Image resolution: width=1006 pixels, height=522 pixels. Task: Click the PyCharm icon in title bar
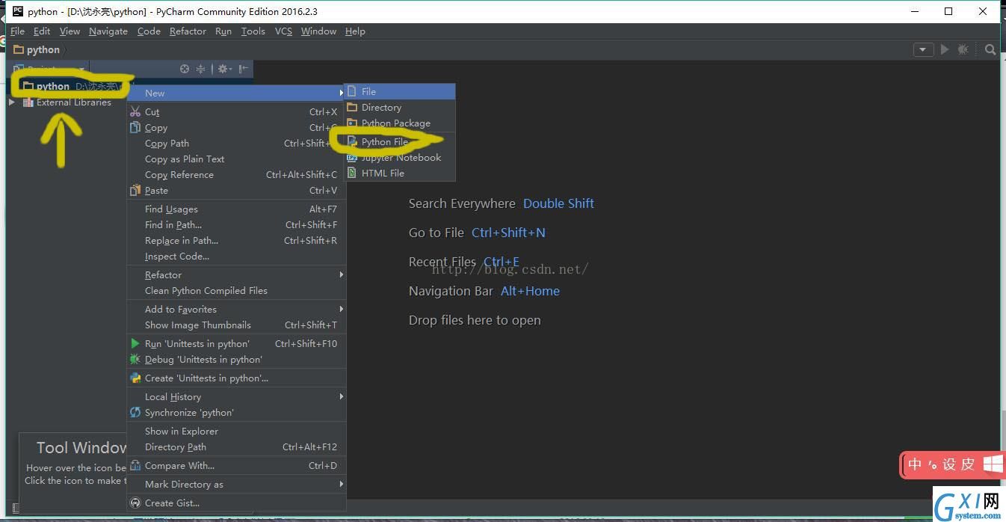click(x=18, y=11)
